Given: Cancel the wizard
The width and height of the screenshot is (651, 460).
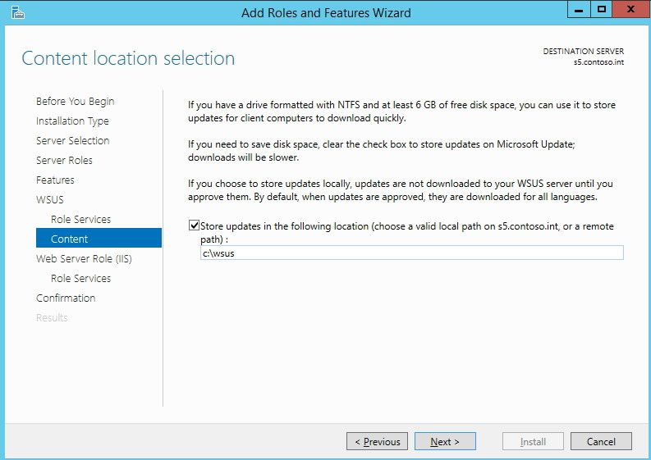Looking at the screenshot, I should click(601, 441).
